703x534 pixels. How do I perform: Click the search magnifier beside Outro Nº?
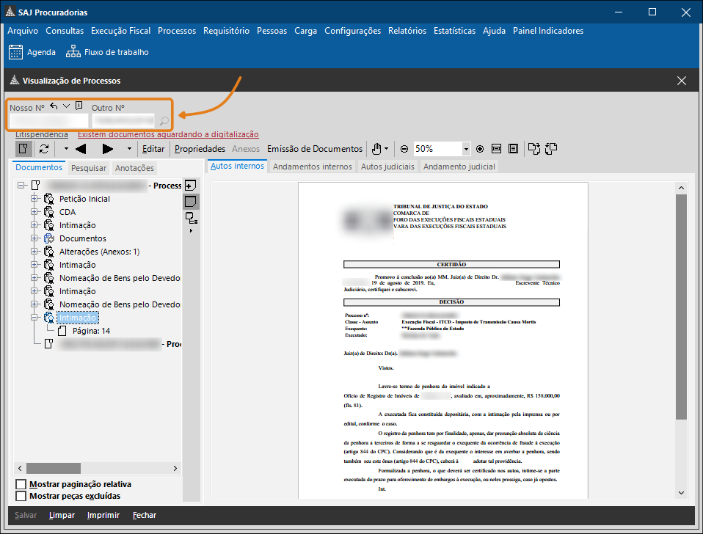pyautogui.click(x=164, y=121)
